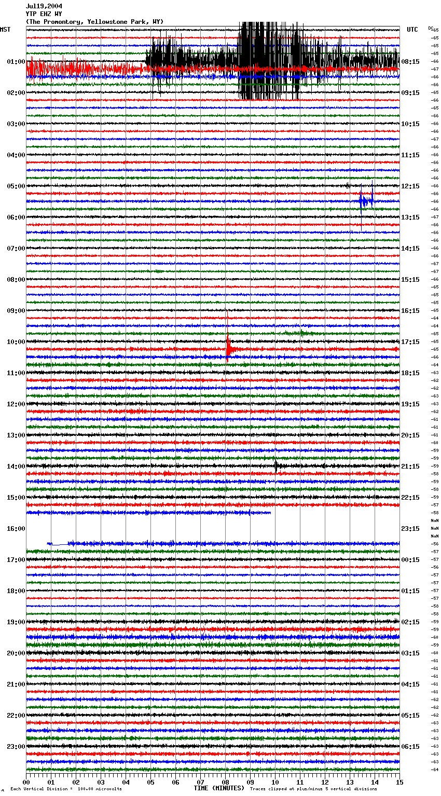Click the "01:00" MST time label

tap(16, 61)
